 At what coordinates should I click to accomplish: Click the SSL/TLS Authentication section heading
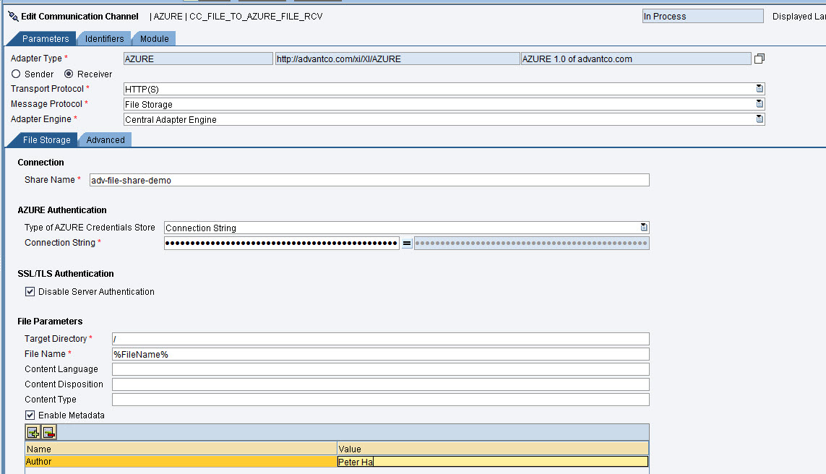tap(66, 273)
